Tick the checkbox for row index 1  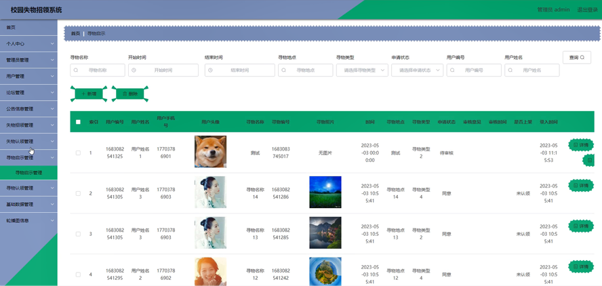point(79,152)
